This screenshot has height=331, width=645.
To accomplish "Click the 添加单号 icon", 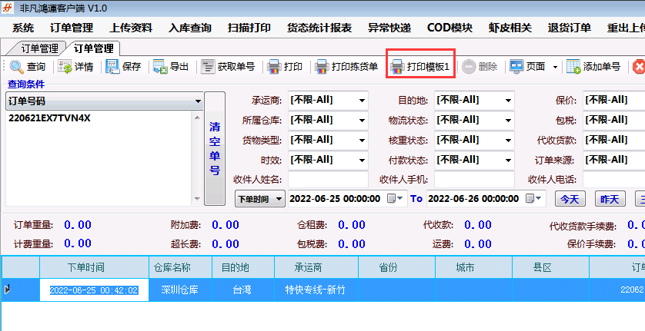I will (574, 67).
